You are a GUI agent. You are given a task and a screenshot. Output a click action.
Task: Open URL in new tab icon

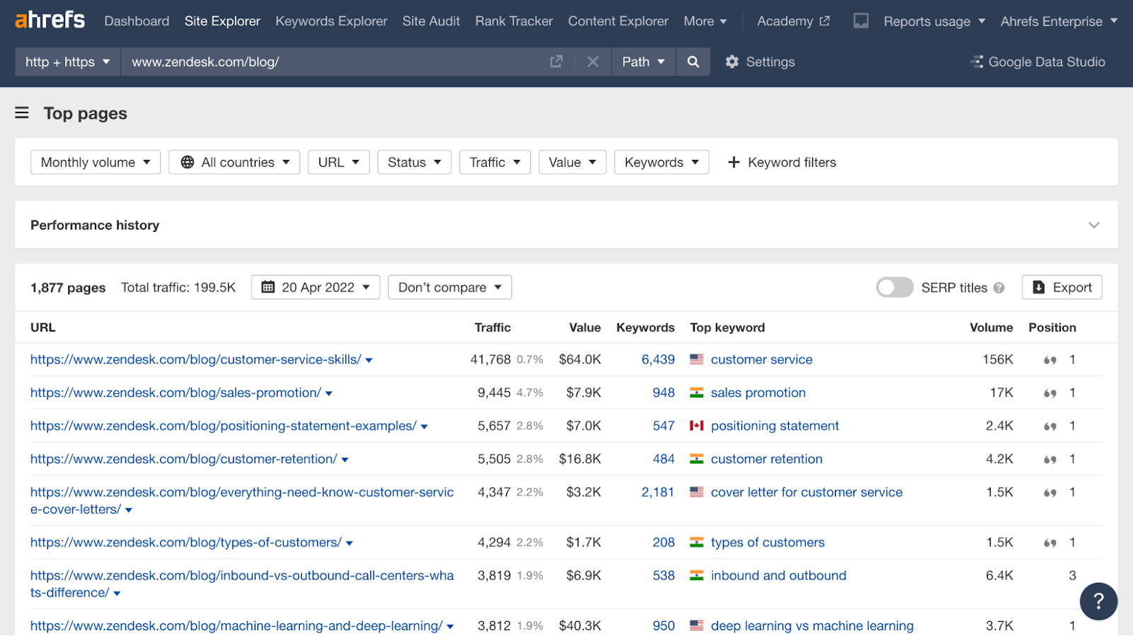tap(557, 62)
